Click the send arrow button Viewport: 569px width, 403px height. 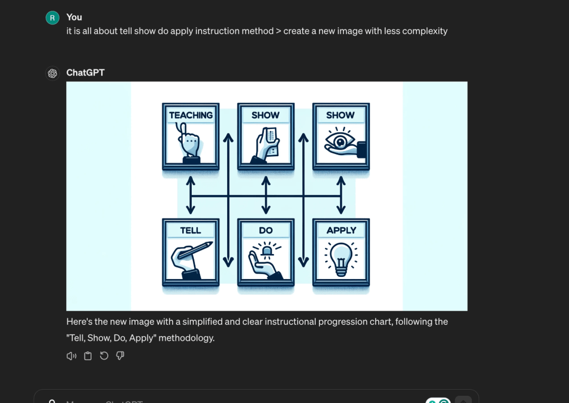tap(463, 400)
